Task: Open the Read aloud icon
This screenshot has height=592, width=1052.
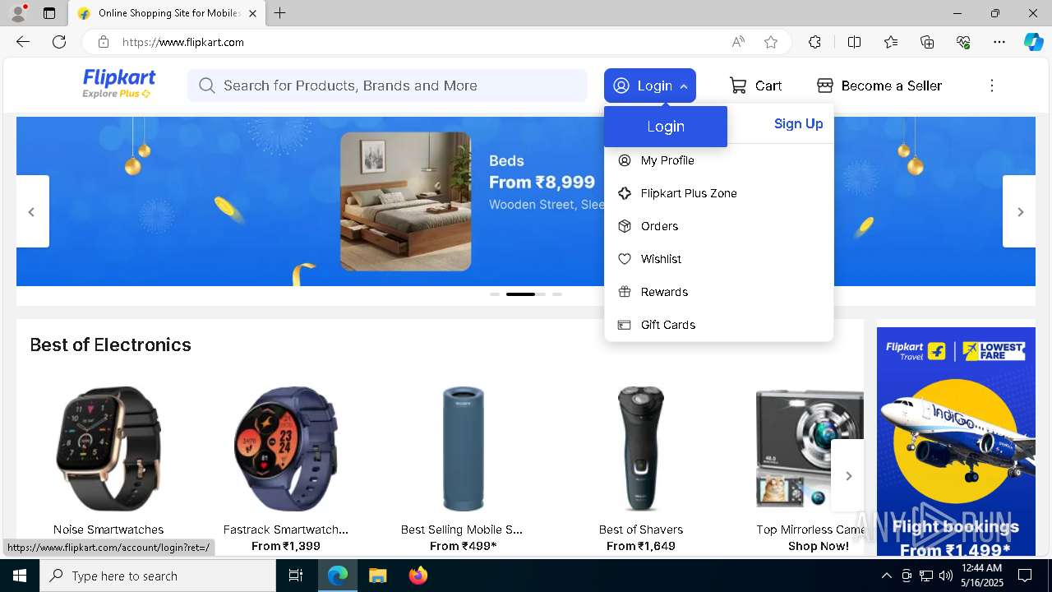Action: (738, 42)
